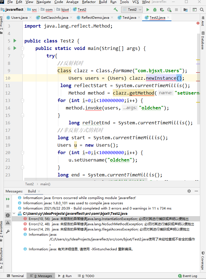Click the red error indicator at editor top-right

pyautogui.click(x=198, y=23)
